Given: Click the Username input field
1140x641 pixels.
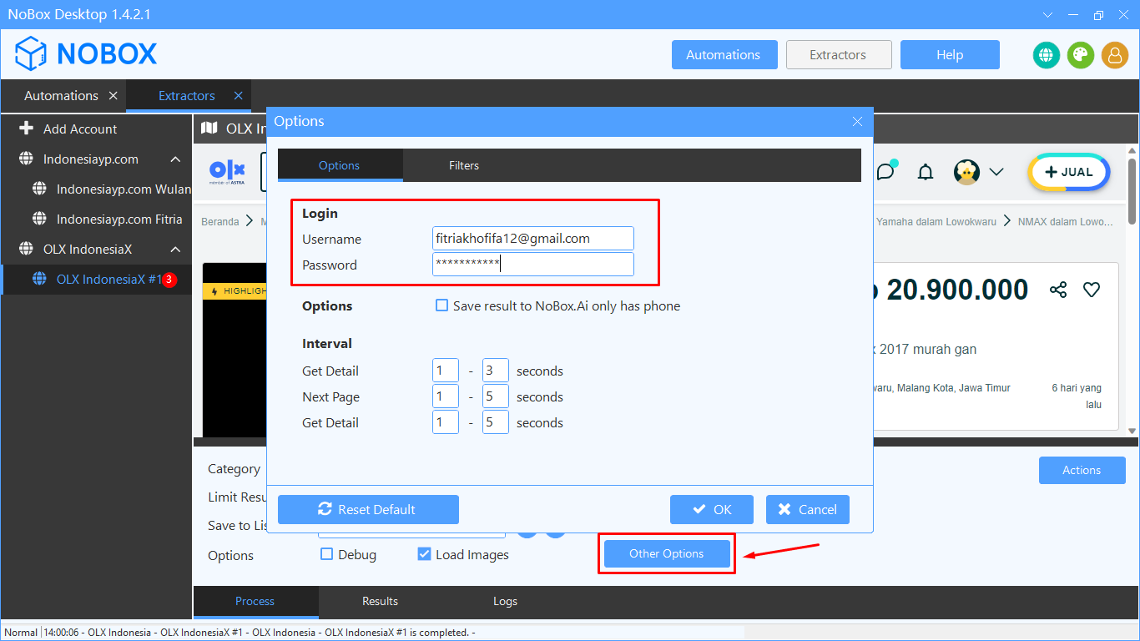Looking at the screenshot, I should 532,239.
